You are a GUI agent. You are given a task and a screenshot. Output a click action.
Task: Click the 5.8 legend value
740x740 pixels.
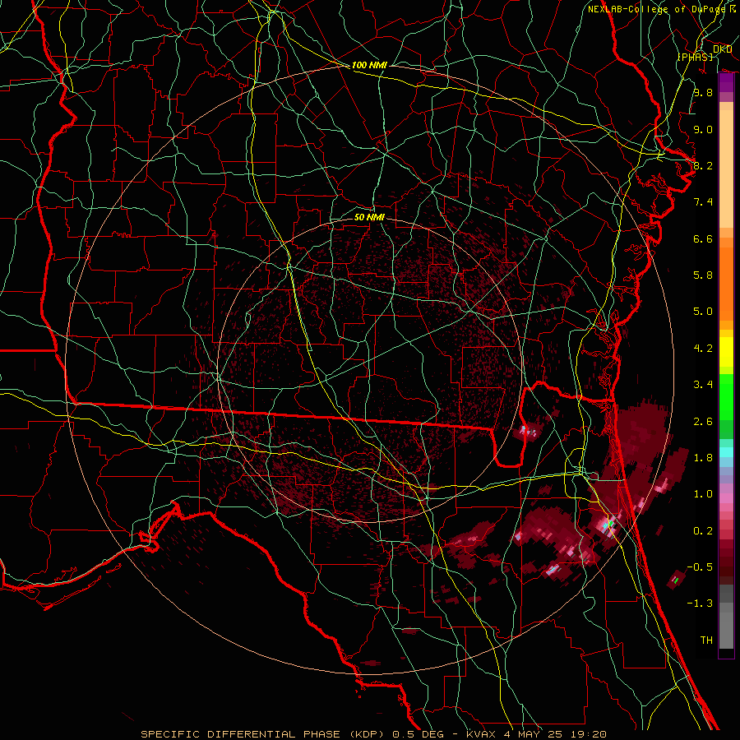703,275
